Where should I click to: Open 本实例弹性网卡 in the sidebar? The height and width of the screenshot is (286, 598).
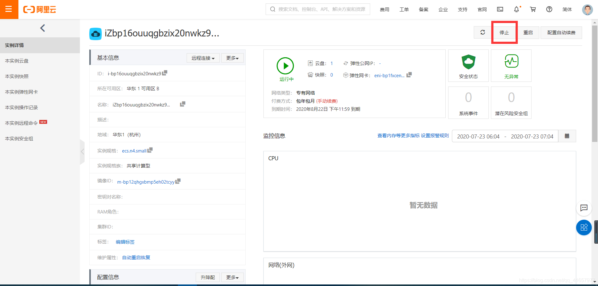click(40, 92)
